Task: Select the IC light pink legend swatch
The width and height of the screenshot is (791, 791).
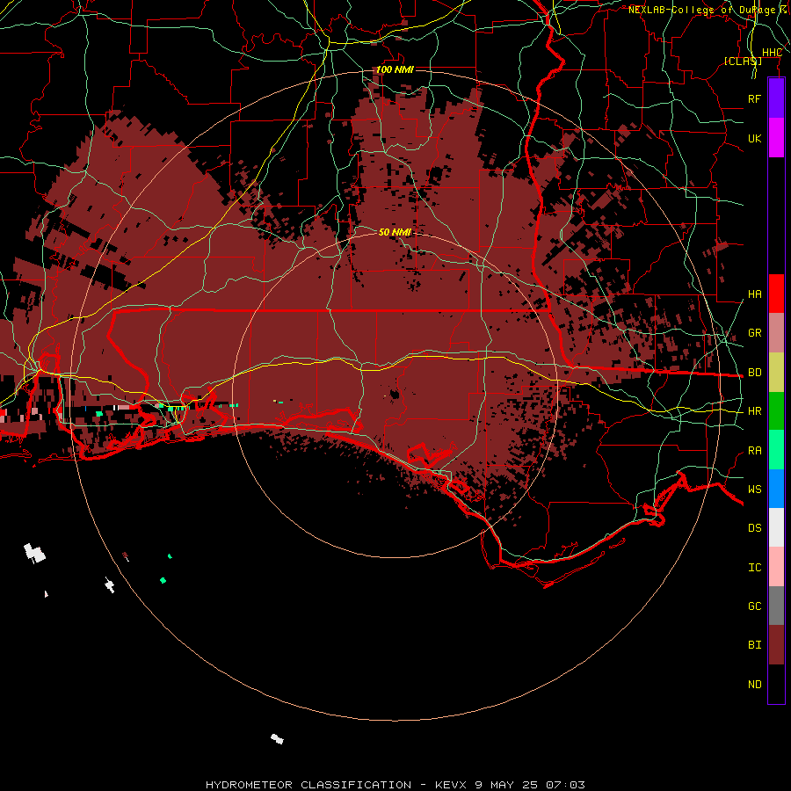Action: tap(776, 567)
